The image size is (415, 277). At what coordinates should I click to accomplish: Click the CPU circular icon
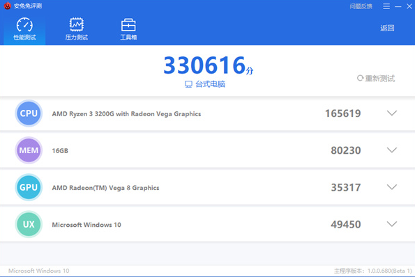pyautogui.click(x=29, y=113)
